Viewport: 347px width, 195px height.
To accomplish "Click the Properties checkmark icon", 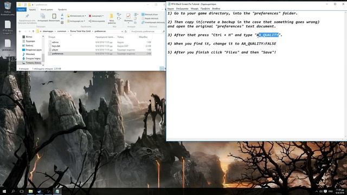I will coord(128,16).
